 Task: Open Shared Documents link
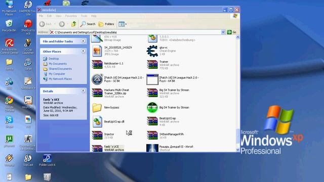60,69
